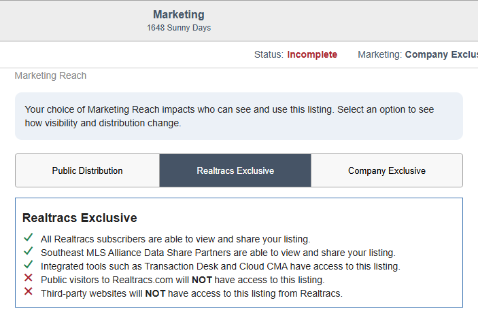The height and width of the screenshot is (330, 478).
Task: Select the Company Exclusive option
Action: [387, 170]
